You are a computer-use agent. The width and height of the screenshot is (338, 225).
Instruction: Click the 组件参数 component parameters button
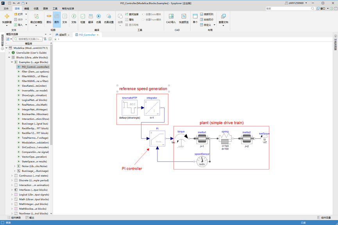coord(14,218)
